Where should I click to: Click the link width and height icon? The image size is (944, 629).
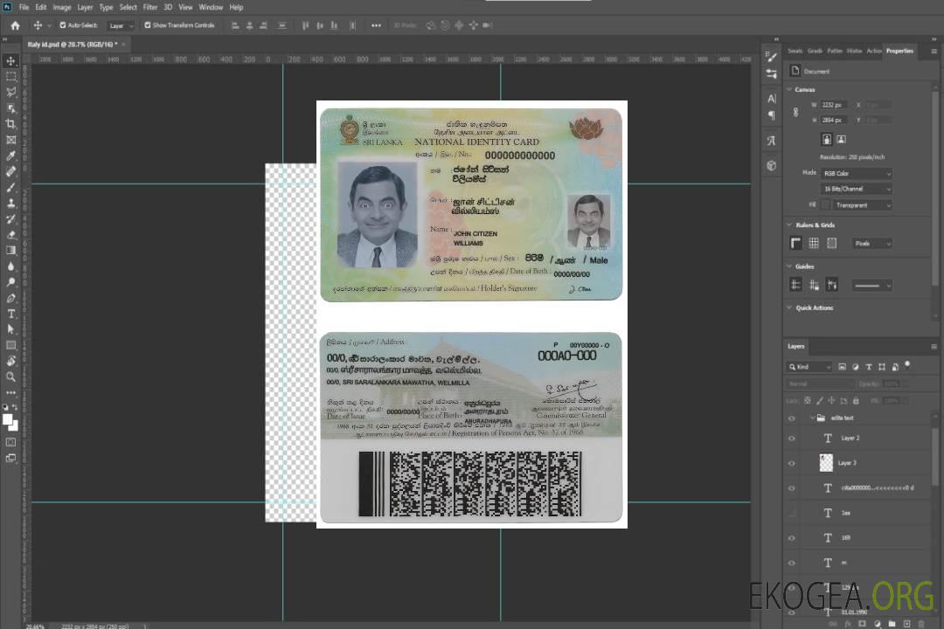tap(795, 113)
